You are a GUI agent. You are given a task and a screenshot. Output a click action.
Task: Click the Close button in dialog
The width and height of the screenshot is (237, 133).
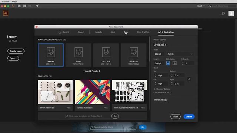tap(176, 117)
